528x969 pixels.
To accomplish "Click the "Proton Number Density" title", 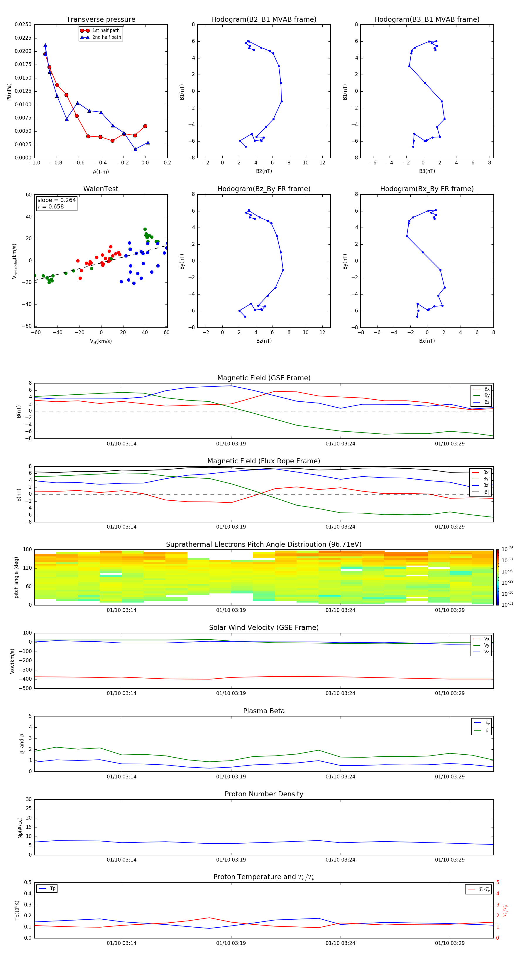I will pyautogui.click(x=264, y=794).
